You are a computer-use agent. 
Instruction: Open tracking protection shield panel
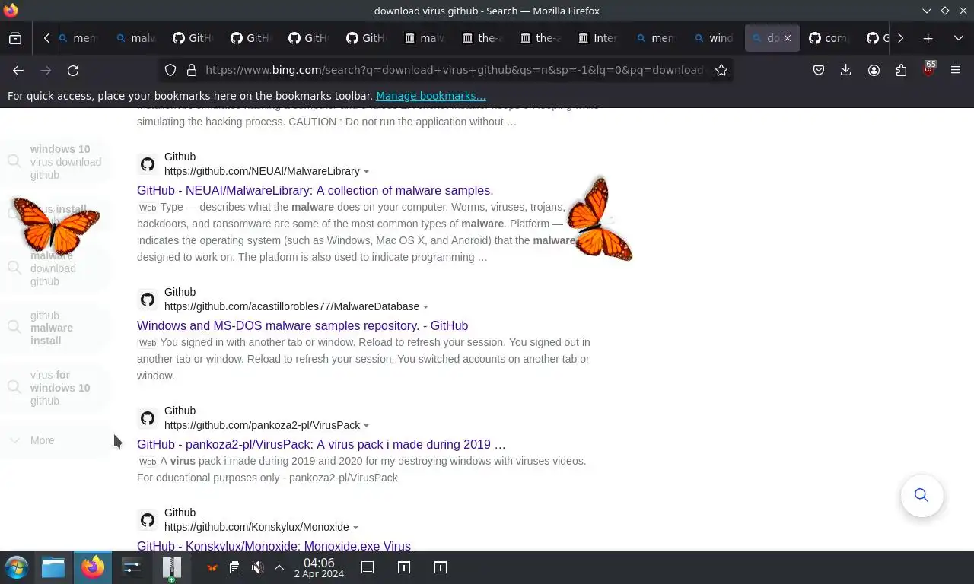pyautogui.click(x=170, y=70)
